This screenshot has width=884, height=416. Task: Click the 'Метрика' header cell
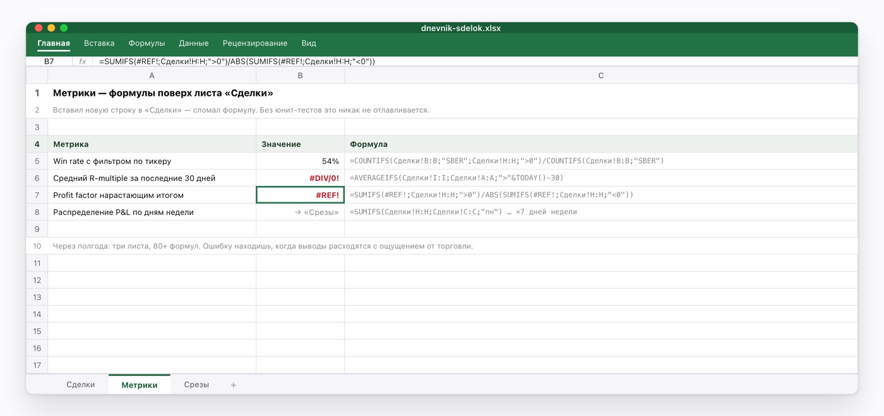[x=152, y=144]
